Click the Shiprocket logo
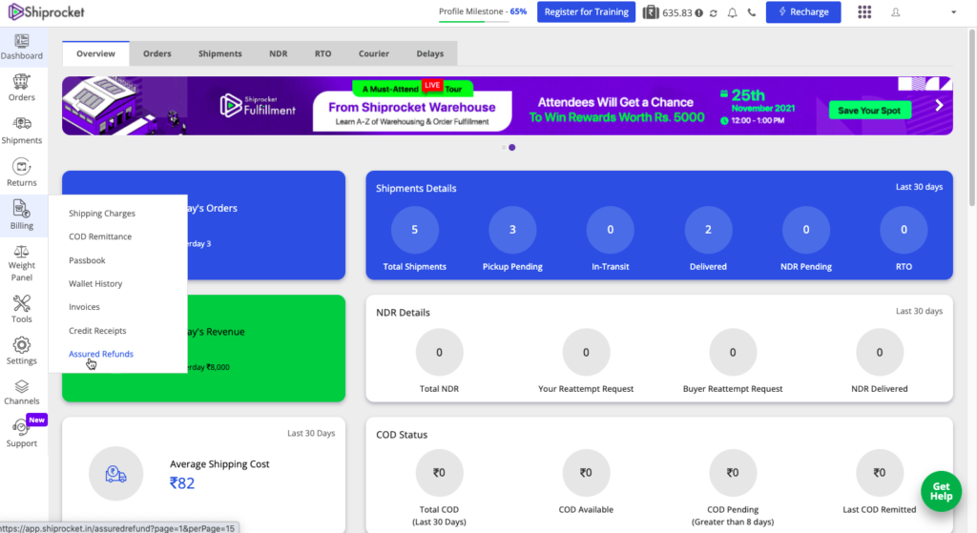 click(46, 11)
